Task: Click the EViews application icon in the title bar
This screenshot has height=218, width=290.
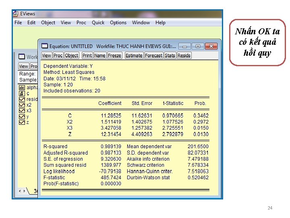Action: (15, 14)
